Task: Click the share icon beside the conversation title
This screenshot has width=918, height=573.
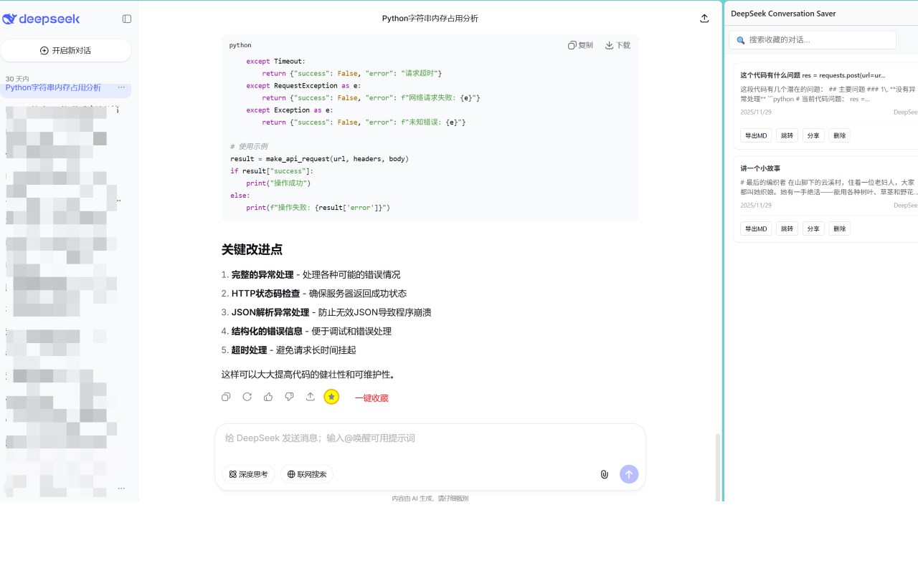Action: coord(704,19)
